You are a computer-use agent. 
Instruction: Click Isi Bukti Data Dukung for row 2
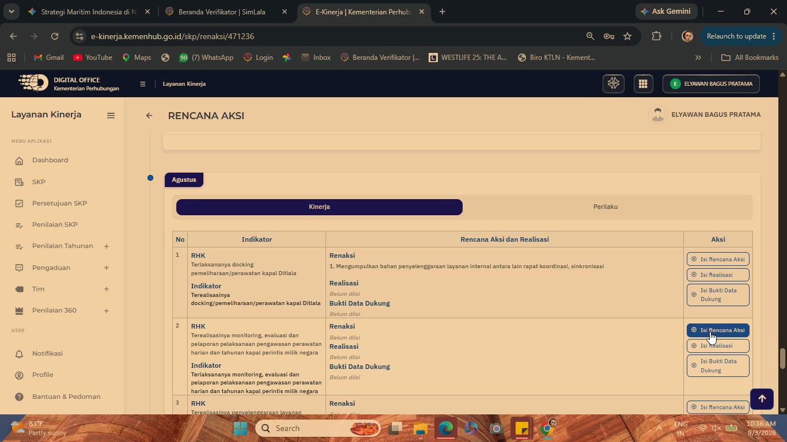click(718, 366)
